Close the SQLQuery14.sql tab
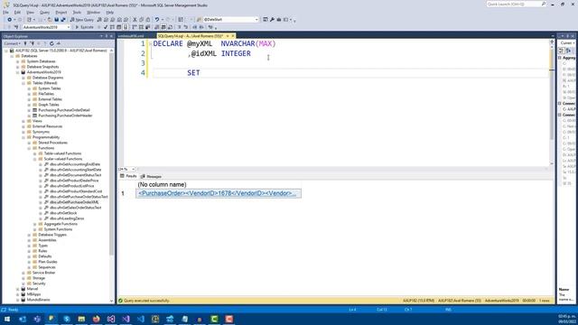The height and width of the screenshot is (325, 578). click(x=233, y=36)
